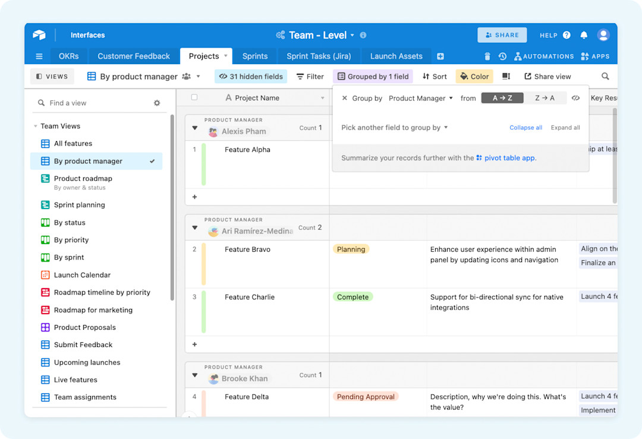Switch grouping order to Z to A
The height and width of the screenshot is (439, 642).
pos(545,97)
